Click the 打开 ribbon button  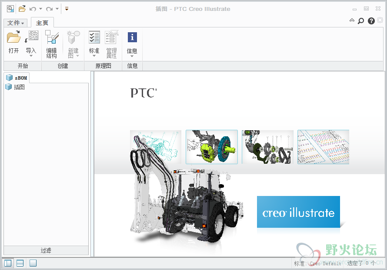point(14,43)
